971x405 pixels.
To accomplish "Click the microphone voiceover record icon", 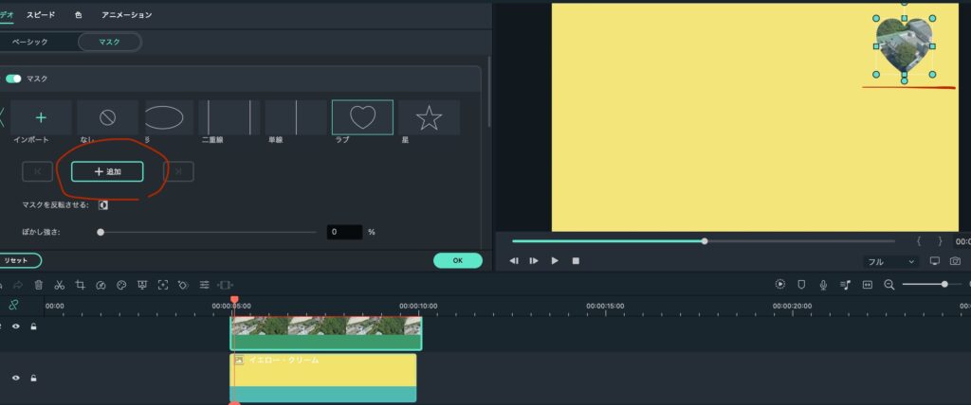I will click(823, 284).
